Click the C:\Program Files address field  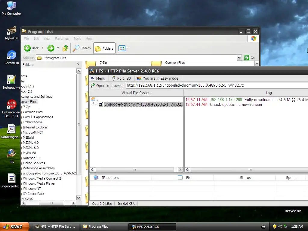[137, 58]
